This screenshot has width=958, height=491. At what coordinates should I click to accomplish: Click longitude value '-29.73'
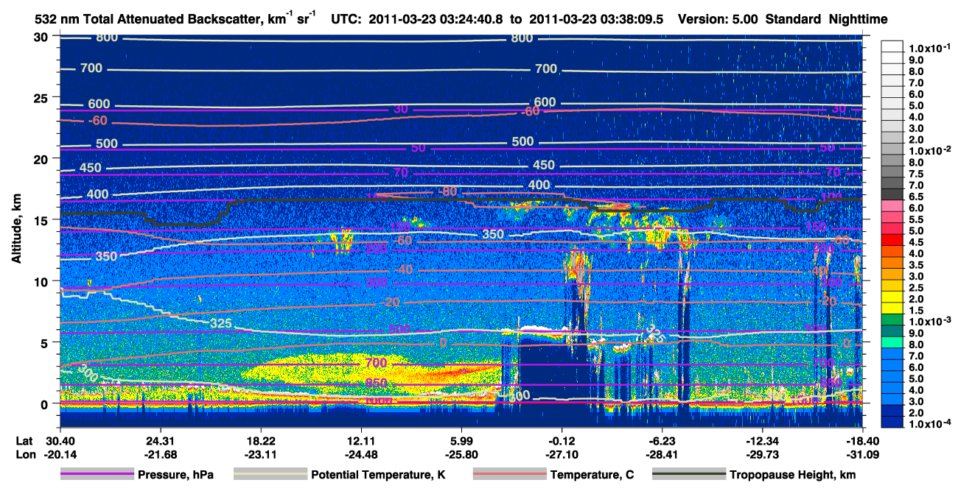[x=762, y=455]
